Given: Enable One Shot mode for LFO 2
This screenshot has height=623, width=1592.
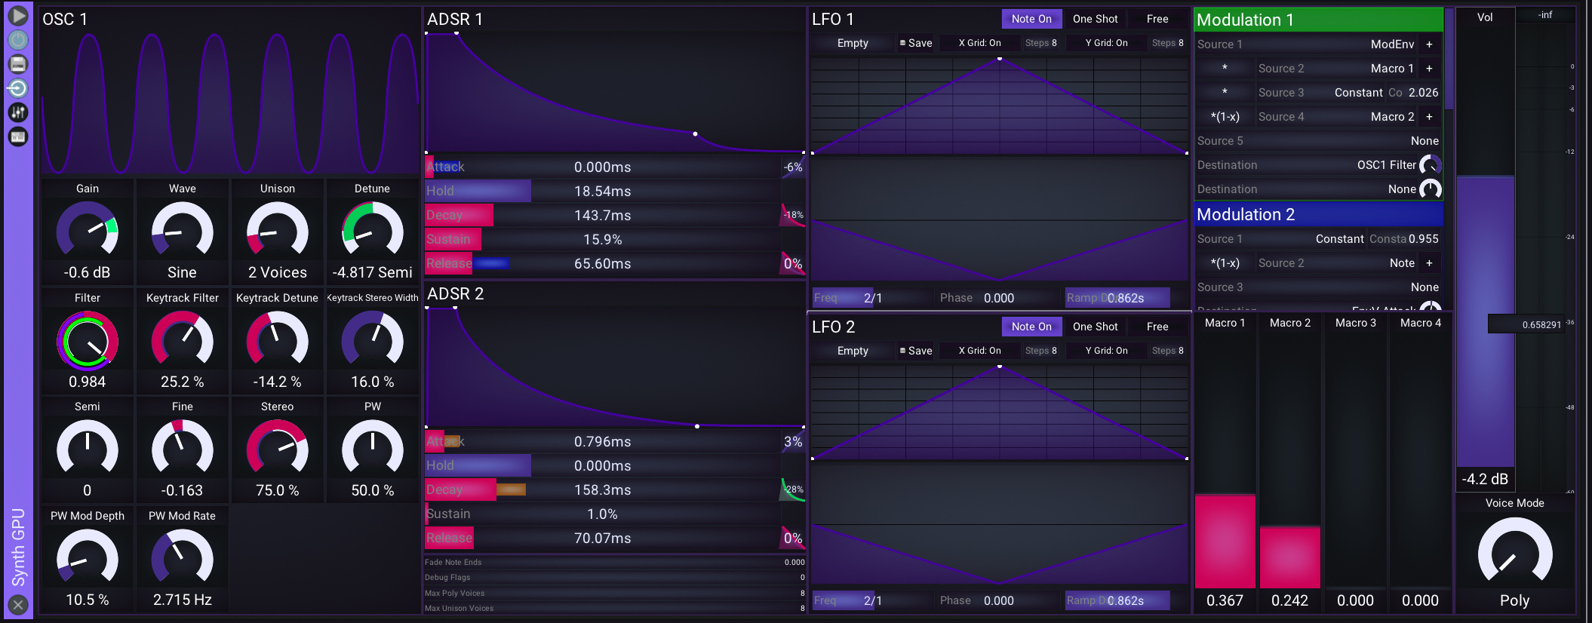Looking at the screenshot, I should 1096,327.
